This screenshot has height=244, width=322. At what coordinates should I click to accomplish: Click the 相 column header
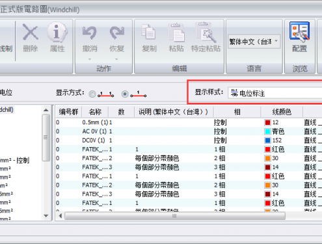pos(237,112)
